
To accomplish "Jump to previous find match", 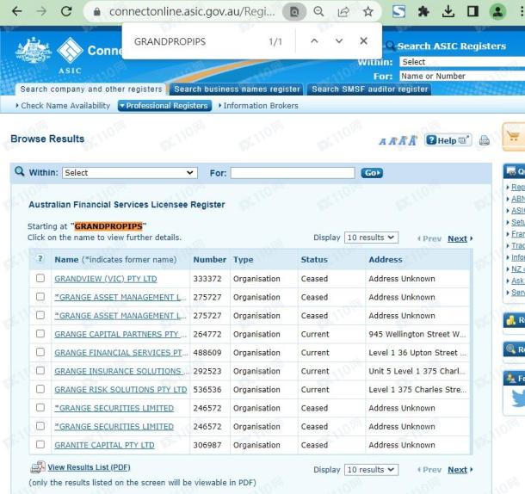I will (x=314, y=40).
